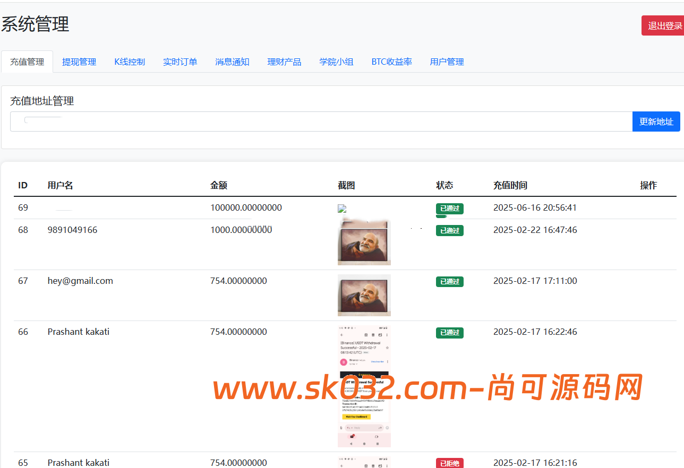Open screenshot thumbnail for user 9891049166
The width and height of the screenshot is (684, 468).
(364, 241)
